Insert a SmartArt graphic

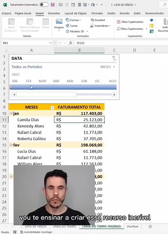click(98, 20)
